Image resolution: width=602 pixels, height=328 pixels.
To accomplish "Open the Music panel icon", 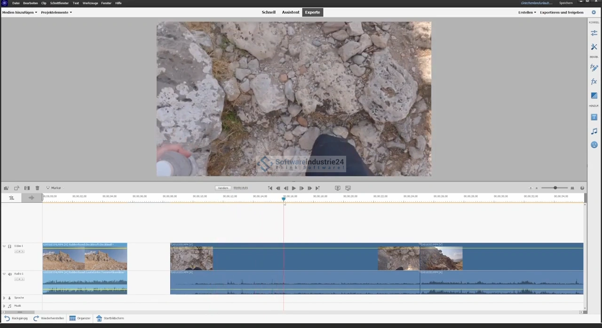I will [x=594, y=131].
